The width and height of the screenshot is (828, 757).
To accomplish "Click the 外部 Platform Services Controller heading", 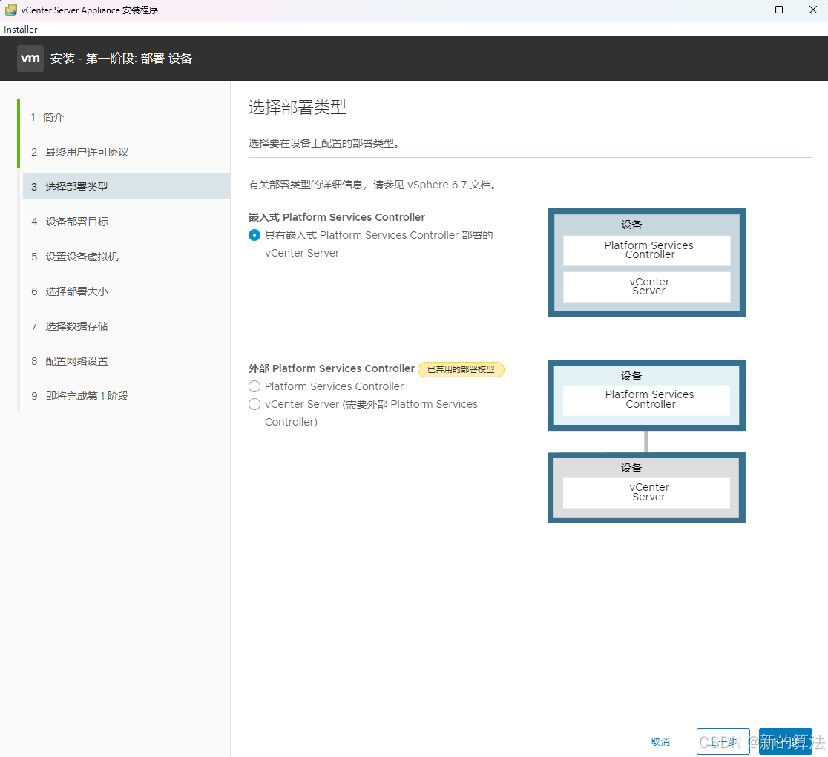I will 332,368.
